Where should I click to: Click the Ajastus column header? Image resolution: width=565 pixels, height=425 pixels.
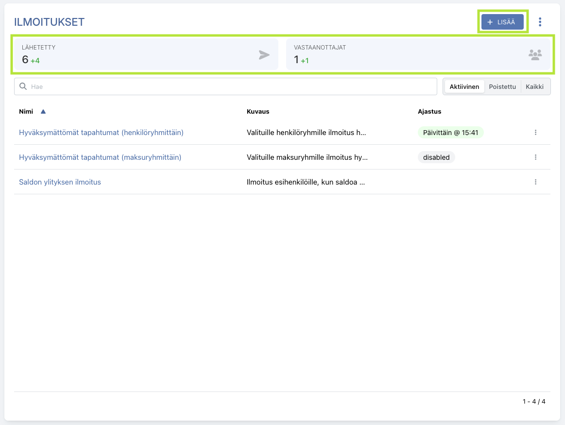point(429,112)
